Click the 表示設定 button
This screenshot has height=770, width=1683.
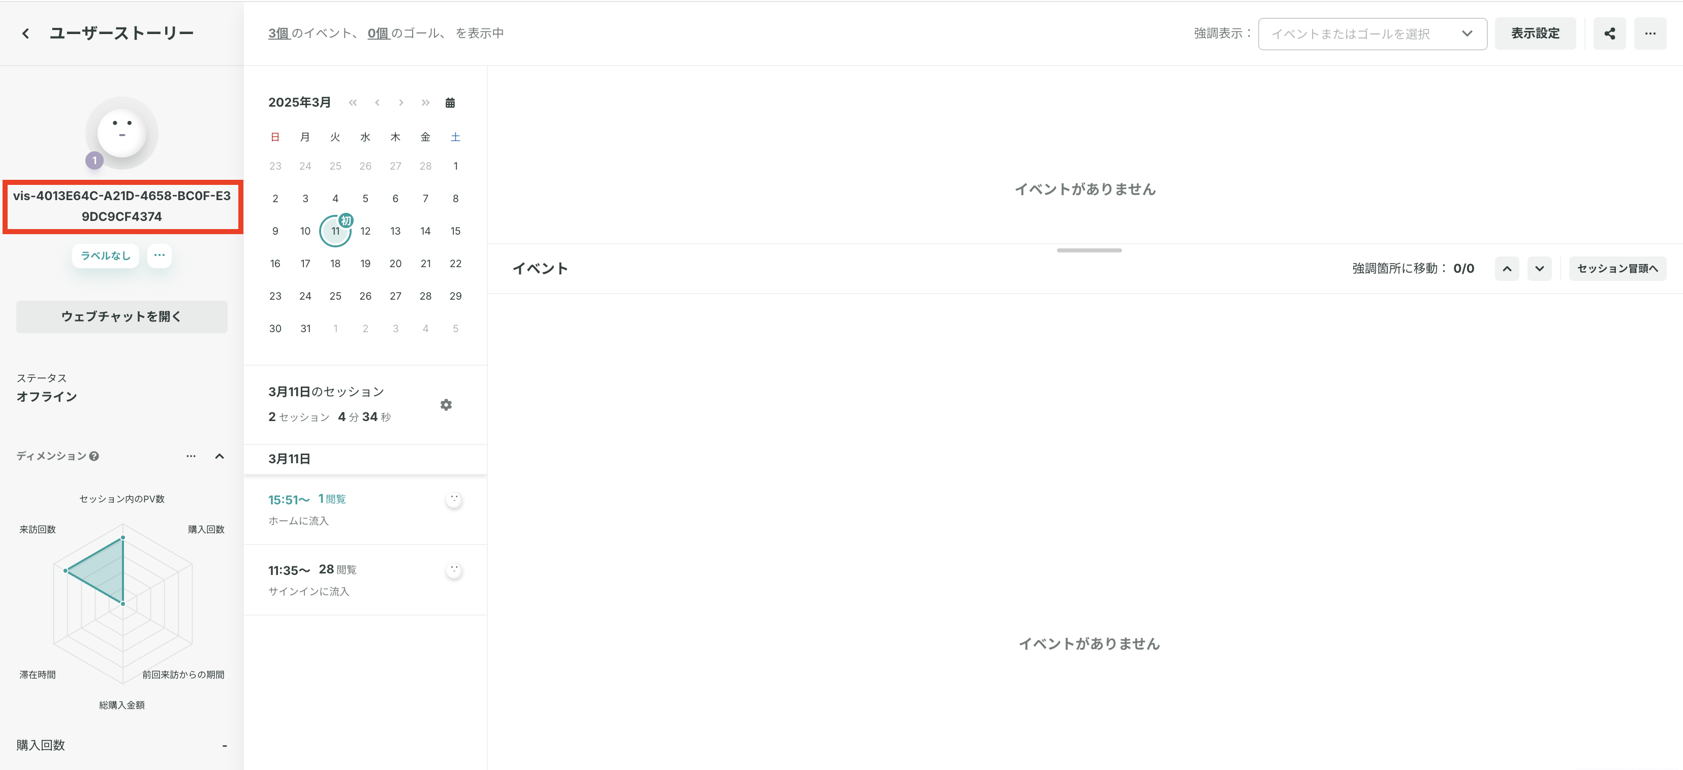[x=1535, y=34]
